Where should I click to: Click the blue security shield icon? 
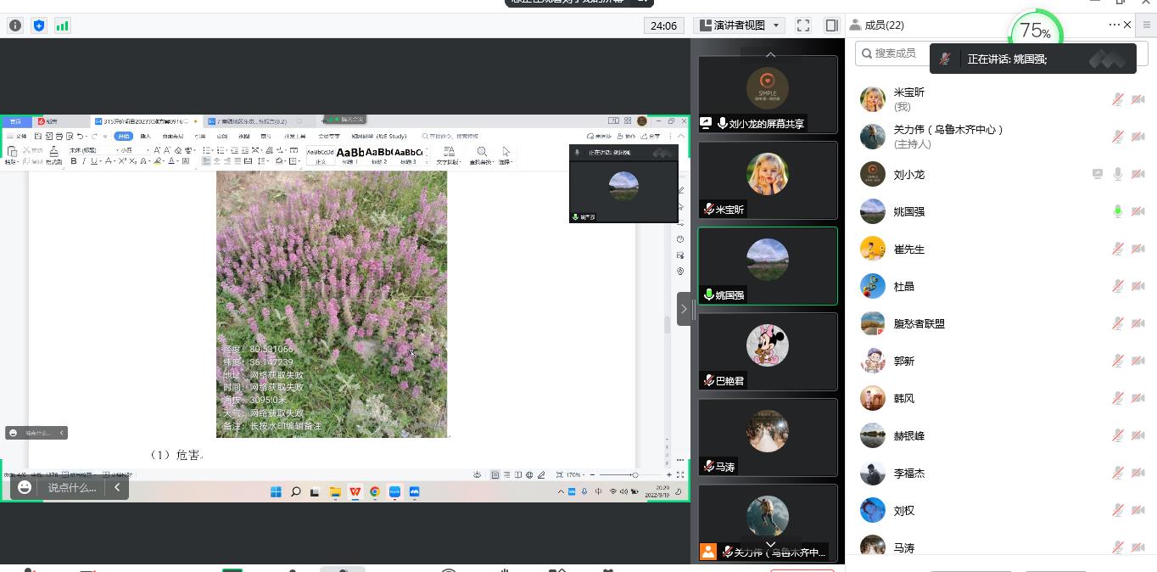[39, 25]
